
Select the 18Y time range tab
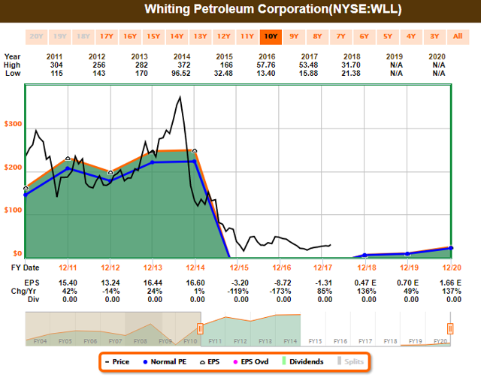pyautogui.click(x=83, y=37)
